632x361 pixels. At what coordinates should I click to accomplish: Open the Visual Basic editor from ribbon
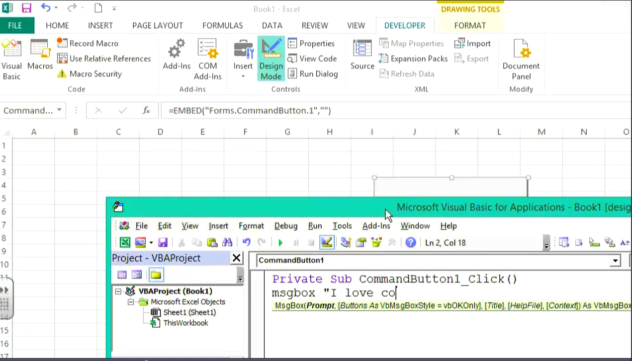[x=11, y=59]
